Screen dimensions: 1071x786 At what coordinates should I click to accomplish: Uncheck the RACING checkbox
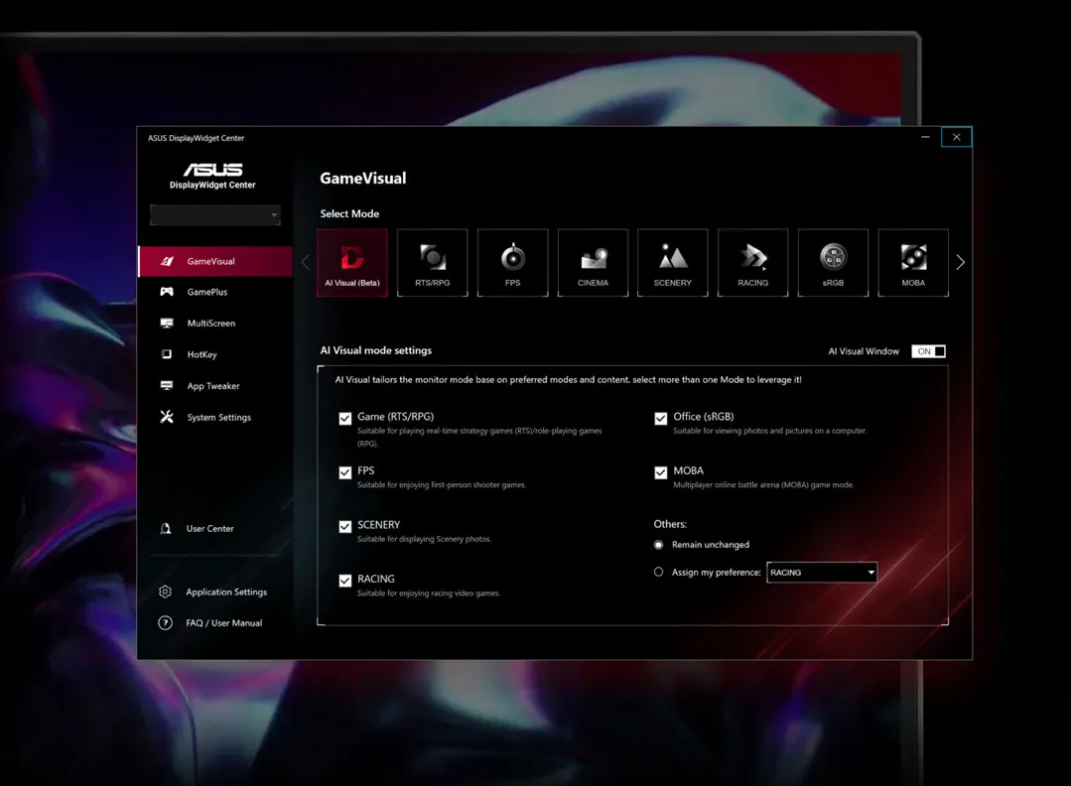coord(345,581)
